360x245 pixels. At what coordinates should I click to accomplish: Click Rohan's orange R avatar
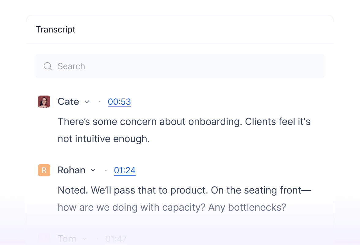click(44, 170)
